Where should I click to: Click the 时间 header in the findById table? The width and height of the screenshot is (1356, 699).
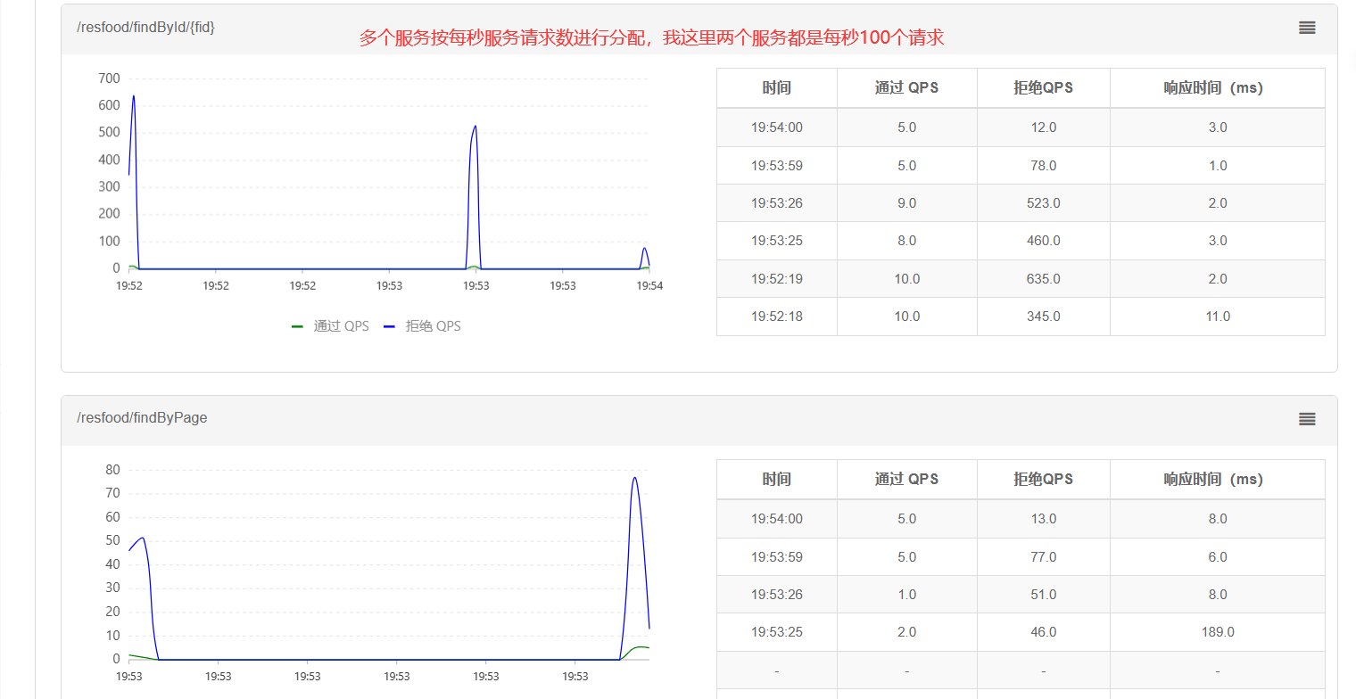pyautogui.click(x=776, y=88)
